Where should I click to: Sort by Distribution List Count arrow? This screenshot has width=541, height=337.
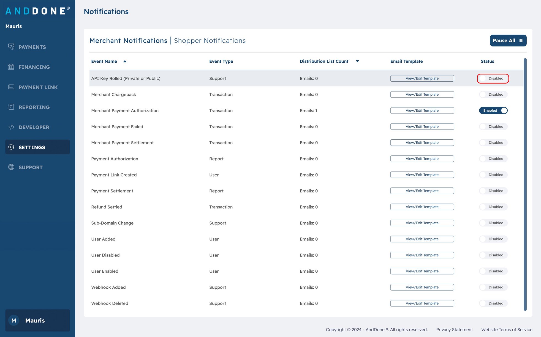(x=357, y=61)
